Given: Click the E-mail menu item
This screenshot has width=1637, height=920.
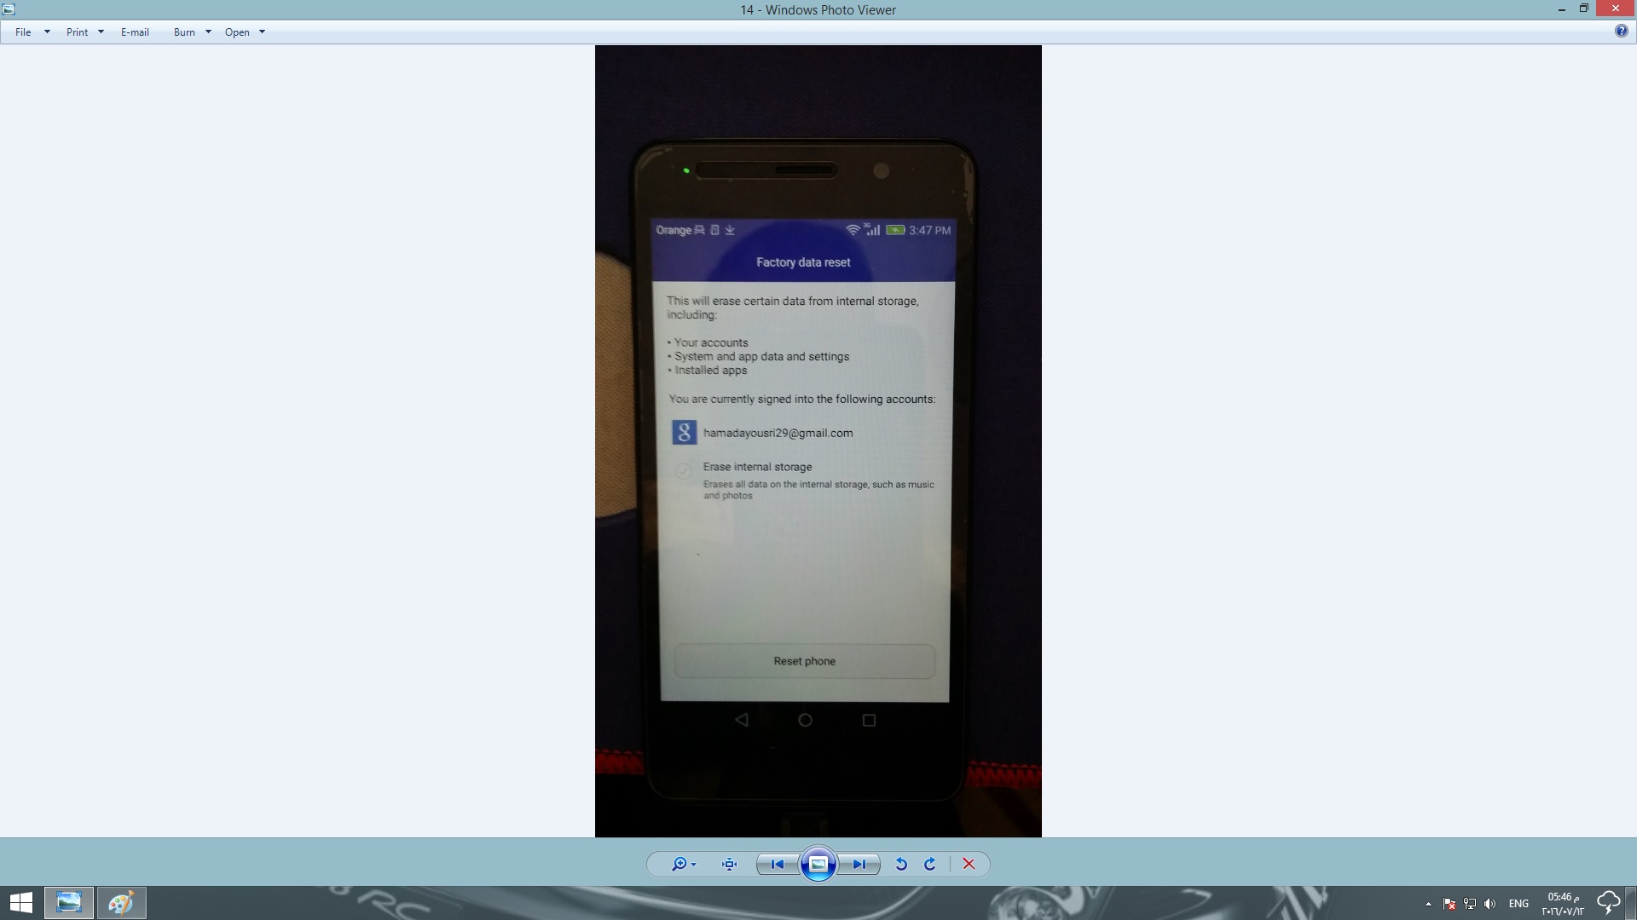Looking at the screenshot, I should tap(135, 32).
